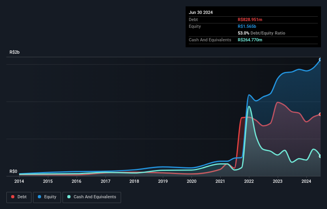This screenshot has width=327, height=209.
Task: Toggle the Equity legend button
Action: (x=47, y=197)
